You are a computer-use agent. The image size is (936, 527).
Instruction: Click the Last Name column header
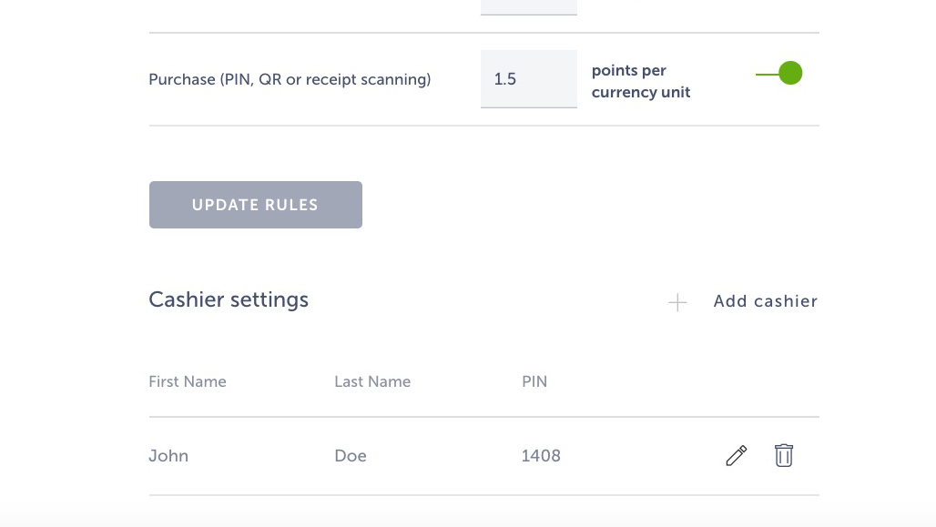pyautogui.click(x=372, y=381)
